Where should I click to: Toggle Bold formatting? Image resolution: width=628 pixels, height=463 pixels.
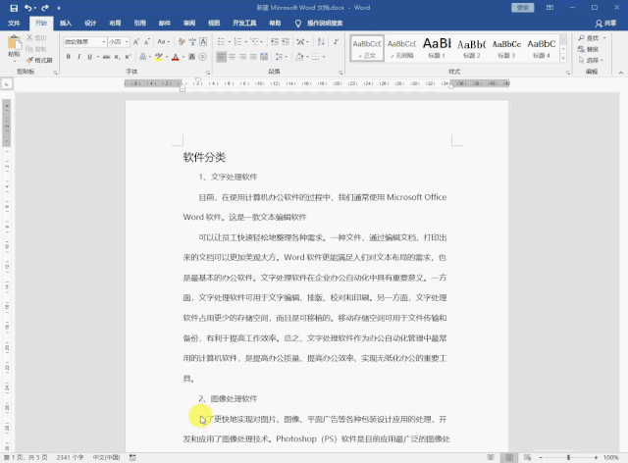(x=69, y=57)
